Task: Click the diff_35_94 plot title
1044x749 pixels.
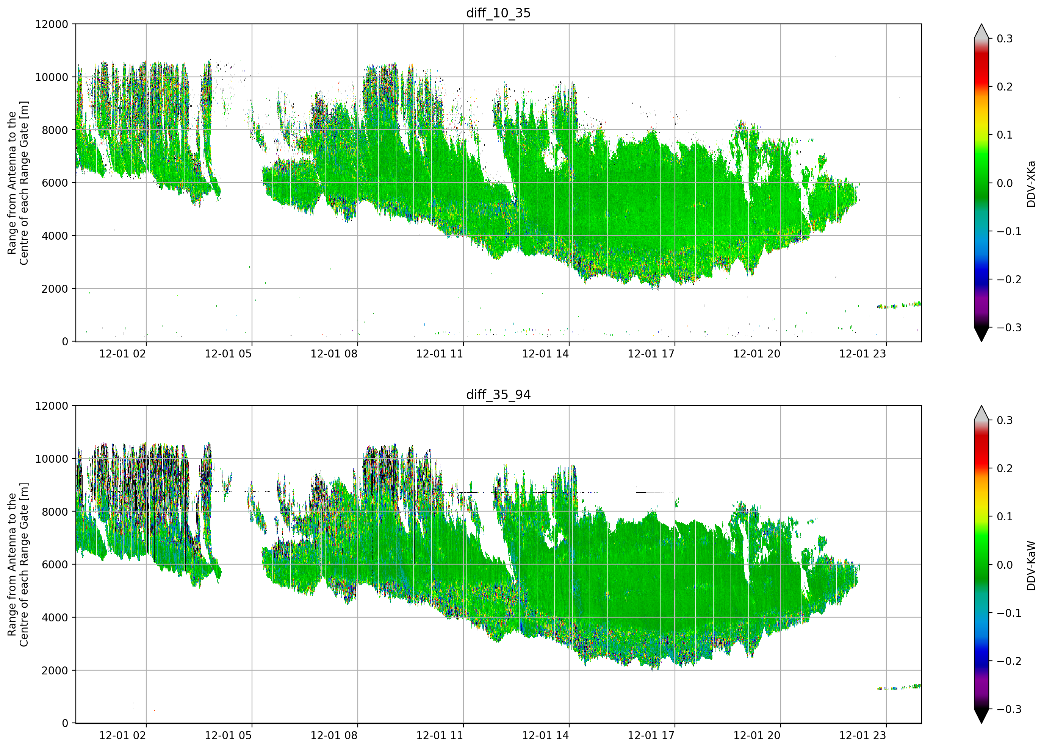Action: point(498,395)
